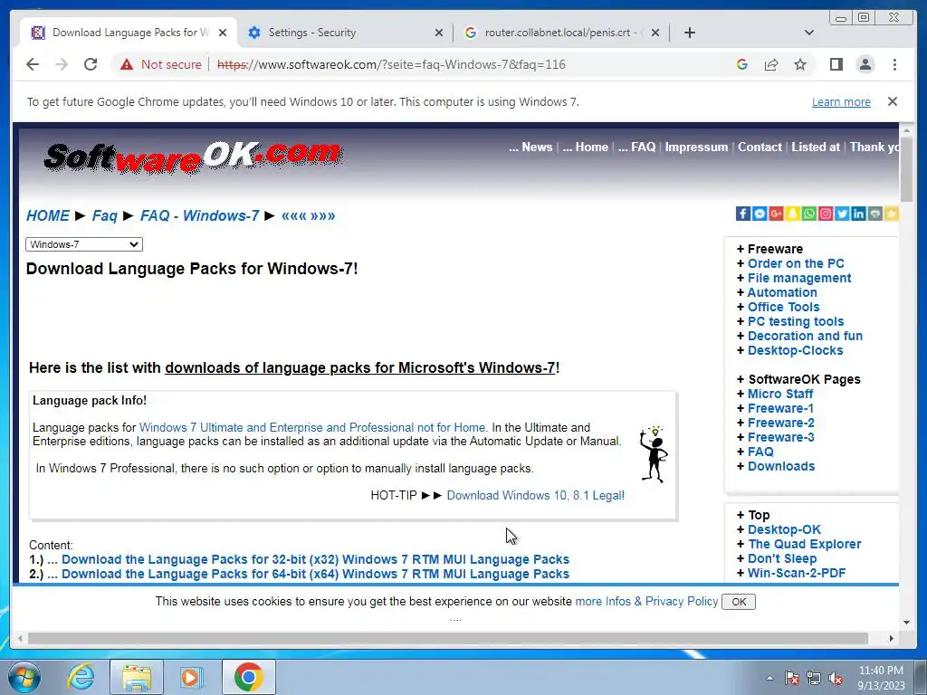Open Desktop-Clocks sidebar link
Screen dimensions: 927x695
(795, 350)
